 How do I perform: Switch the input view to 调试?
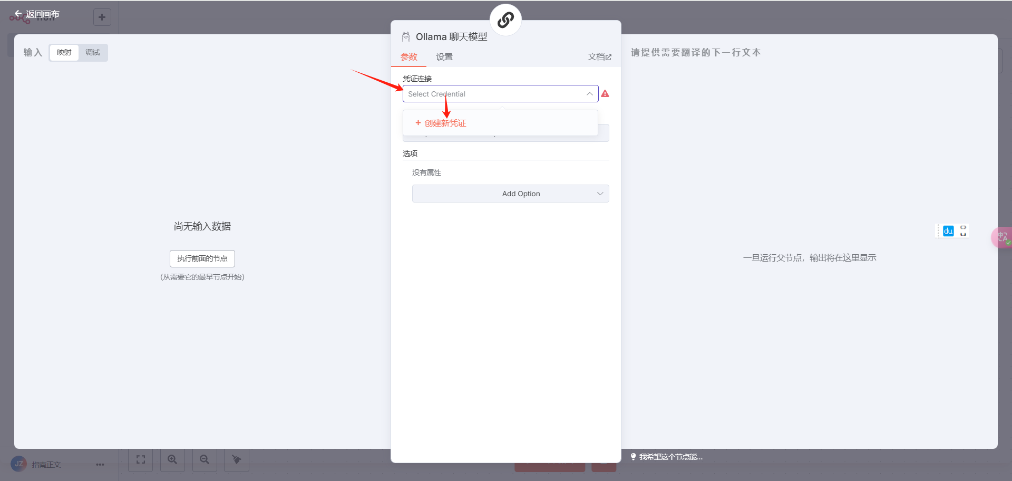tap(93, 52)
